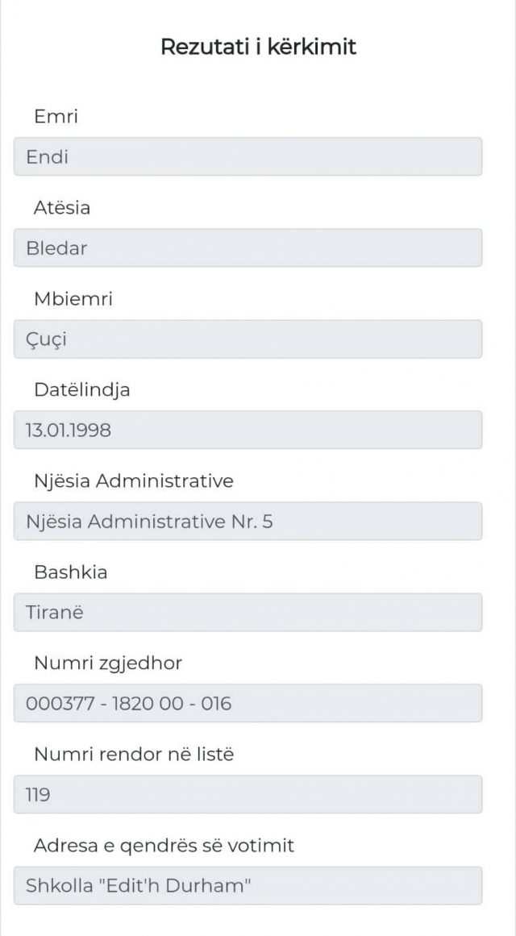Click the Numri zgjedhor field value
Image resolution: width=516 pixels, height=936 pixels.
click(248, 703)
